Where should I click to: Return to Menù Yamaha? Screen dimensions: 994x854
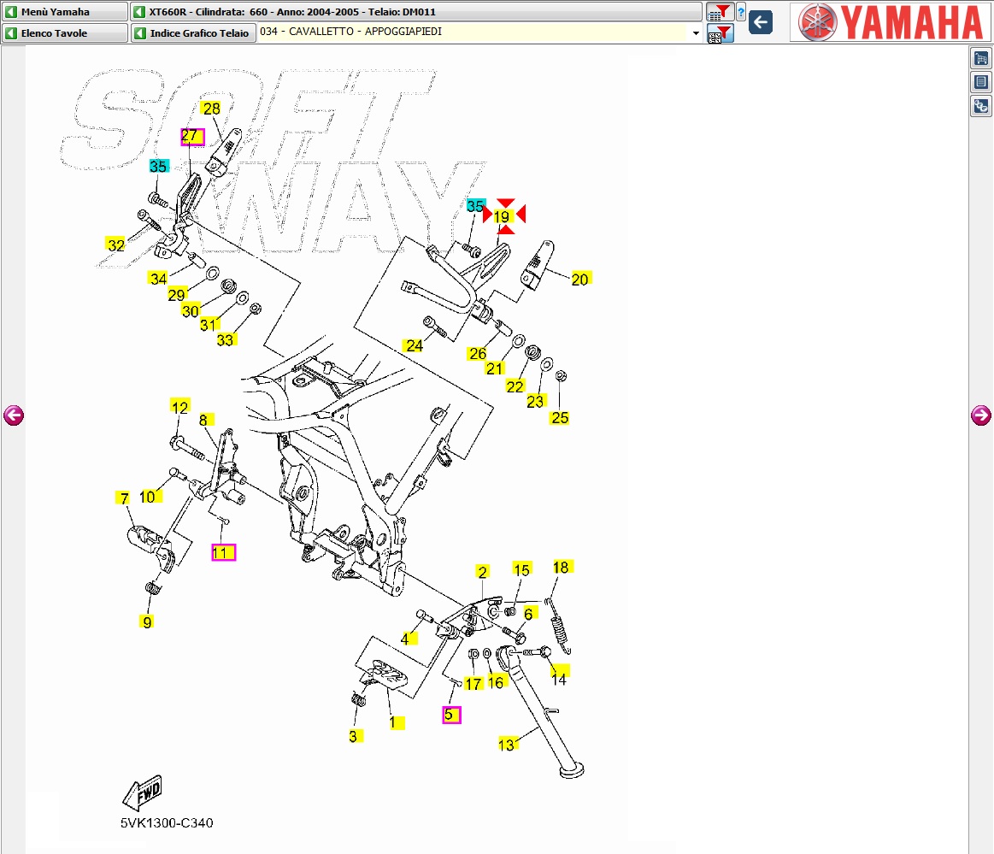coord(64,12)
